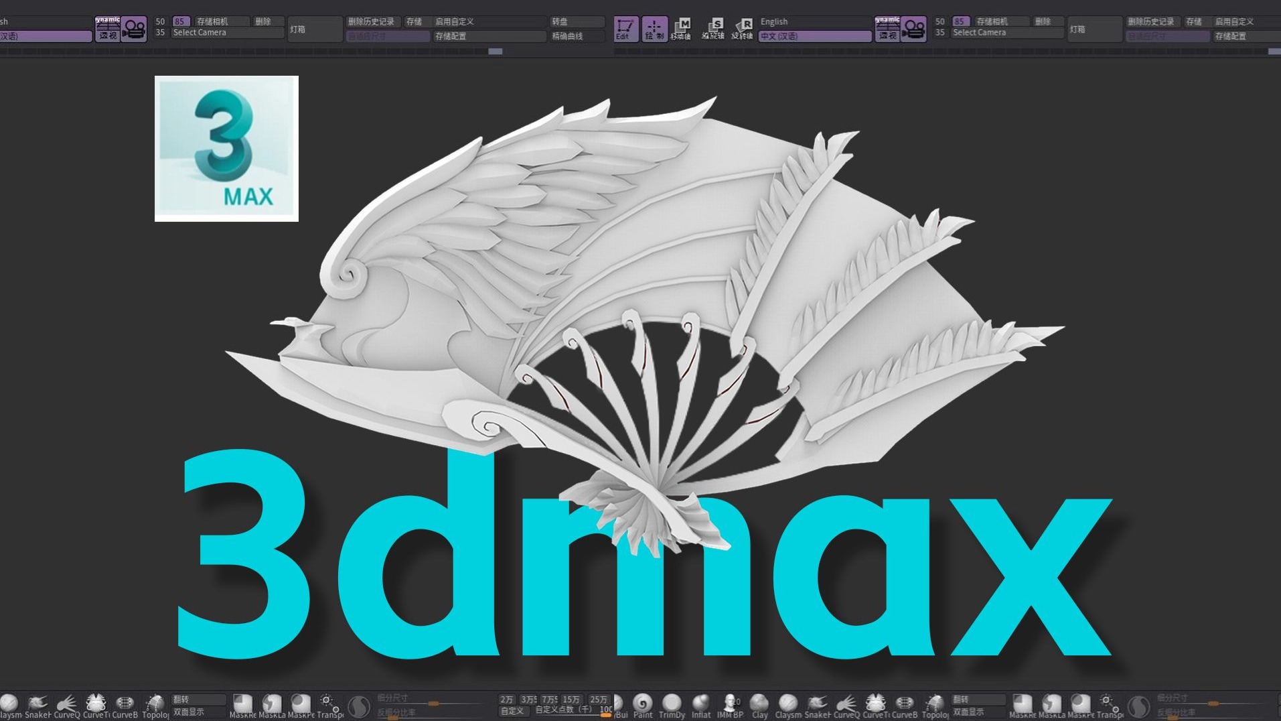Pick the Transp brush in left-side toolbar
The image size is (1281, 721).
[x=329, y=706]
